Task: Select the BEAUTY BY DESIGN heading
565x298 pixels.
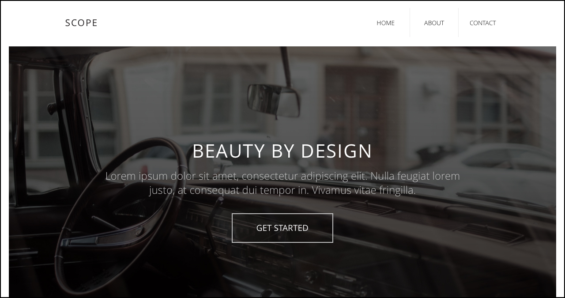Action: 282,151
